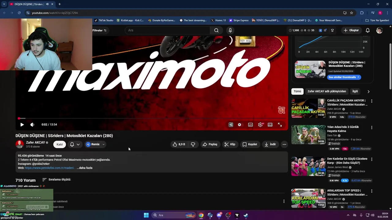Open YouTube notifications bell

[x=368, y=30]
